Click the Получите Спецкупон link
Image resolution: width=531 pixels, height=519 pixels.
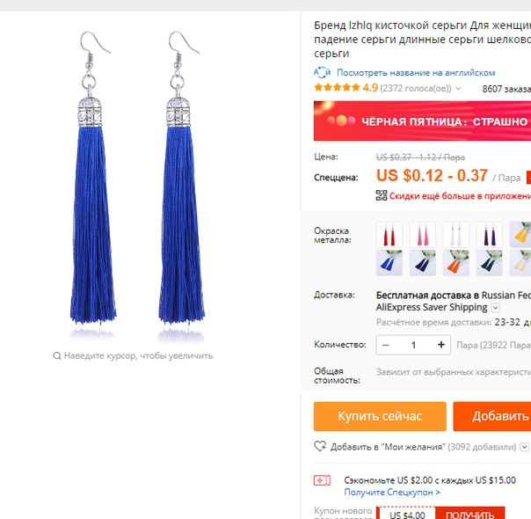392,492
